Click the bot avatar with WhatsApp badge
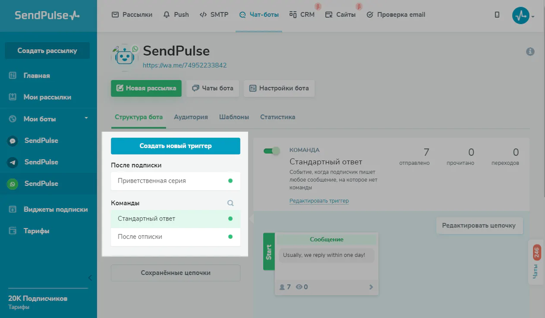Viewport: 545px width, 318px height. (124, 58)
